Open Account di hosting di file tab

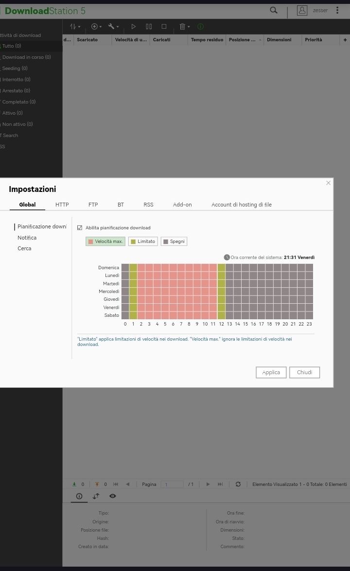(x=242, y=205)
